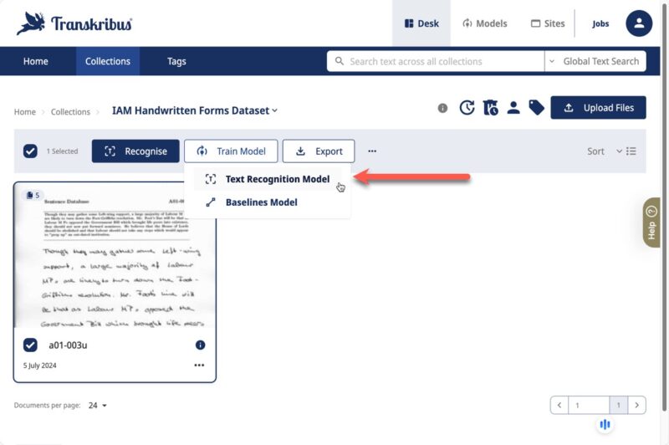Go to Home breadcrumb
669x445 pixels.
click(x=25, y=112)
